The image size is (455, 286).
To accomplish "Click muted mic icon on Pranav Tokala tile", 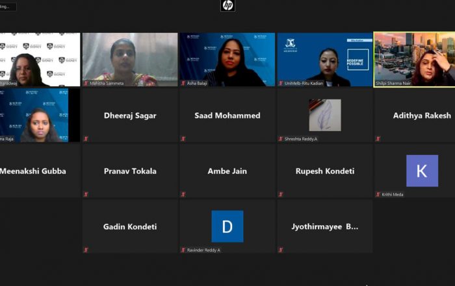I will (86, 195).
